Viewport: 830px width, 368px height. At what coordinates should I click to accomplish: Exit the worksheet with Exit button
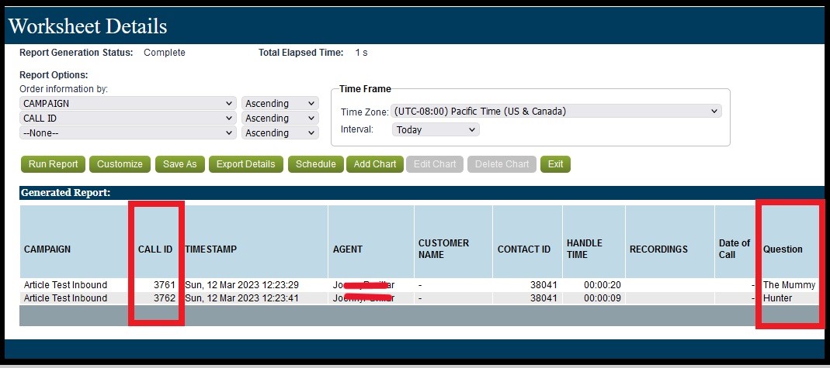click(555, 164)
